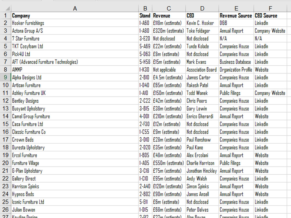Click the 'Company' header cell
This screenshot has width=291, height=218.
pos(75,15)
